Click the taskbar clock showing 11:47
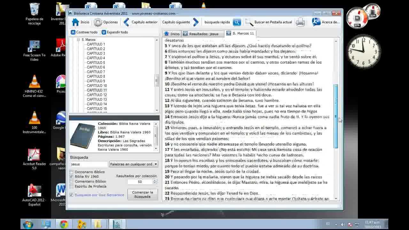The image size is (409, 230). [373, 224]
